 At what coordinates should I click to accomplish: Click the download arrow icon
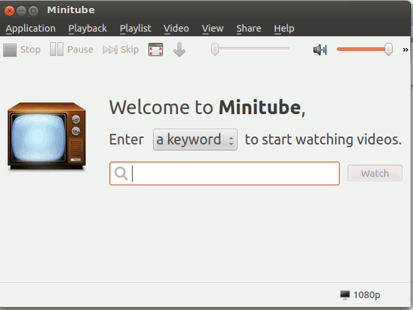coord(179,49)
